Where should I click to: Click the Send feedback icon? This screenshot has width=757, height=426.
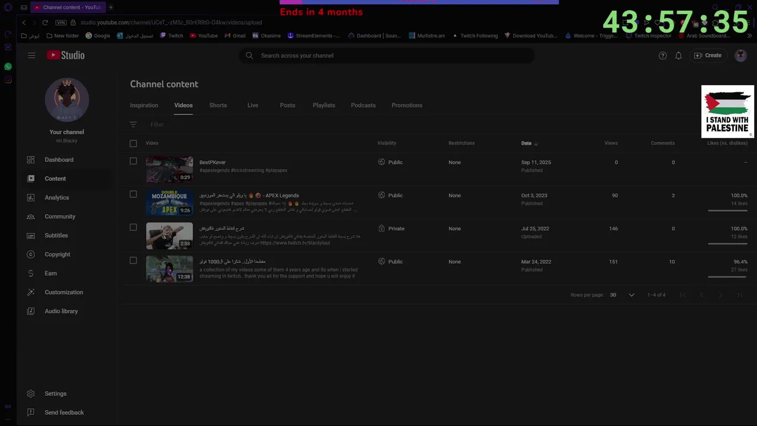click(31, 412)
